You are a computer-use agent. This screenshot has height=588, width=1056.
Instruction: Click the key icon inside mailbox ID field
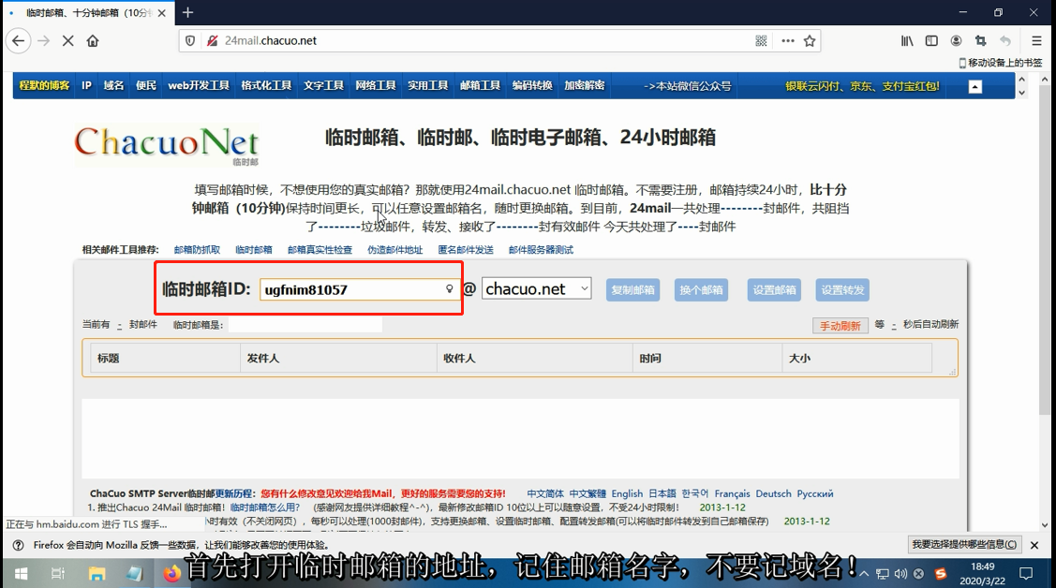coord(449,289)
